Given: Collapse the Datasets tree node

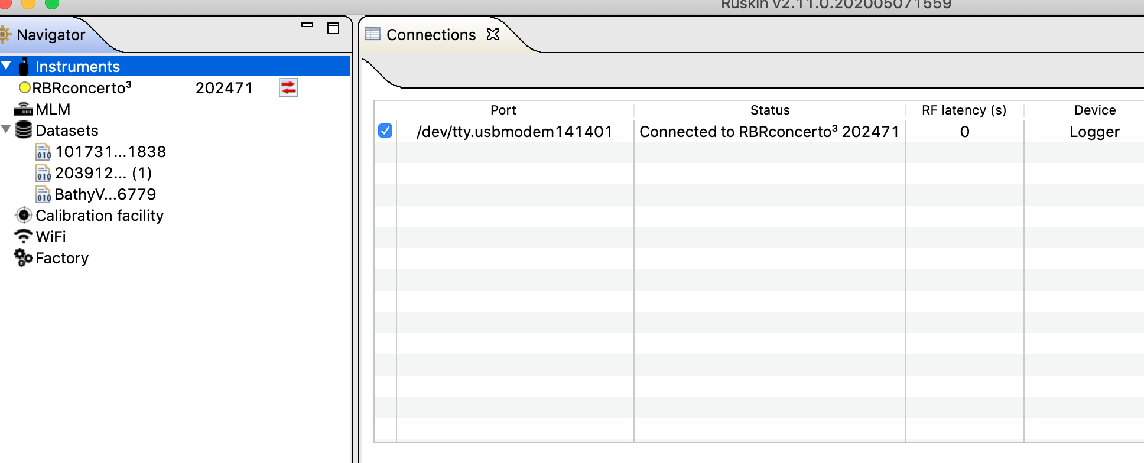Looking at the screenshot, I should coord(6,129).
